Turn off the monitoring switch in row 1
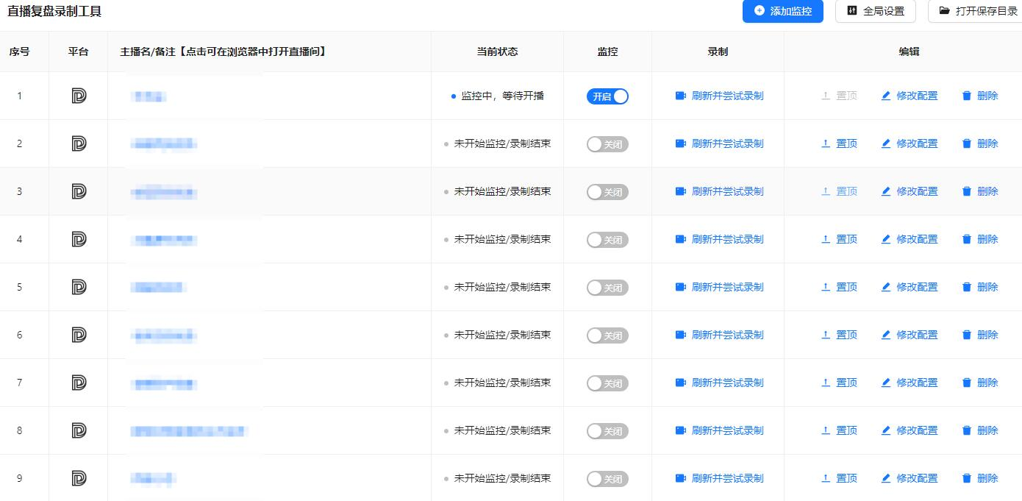 click(x=607, y=96)
